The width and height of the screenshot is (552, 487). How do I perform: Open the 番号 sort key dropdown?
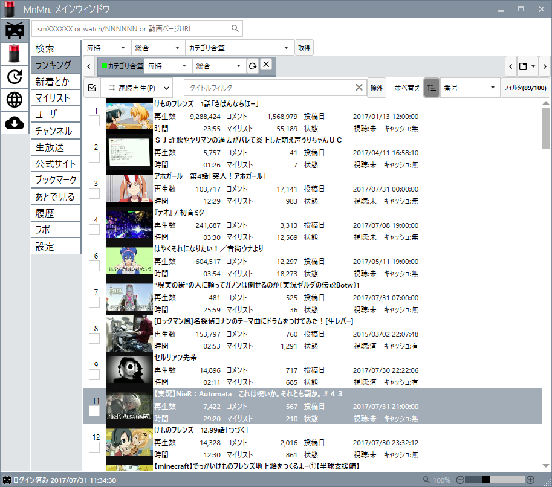click(x=470, y=88)
